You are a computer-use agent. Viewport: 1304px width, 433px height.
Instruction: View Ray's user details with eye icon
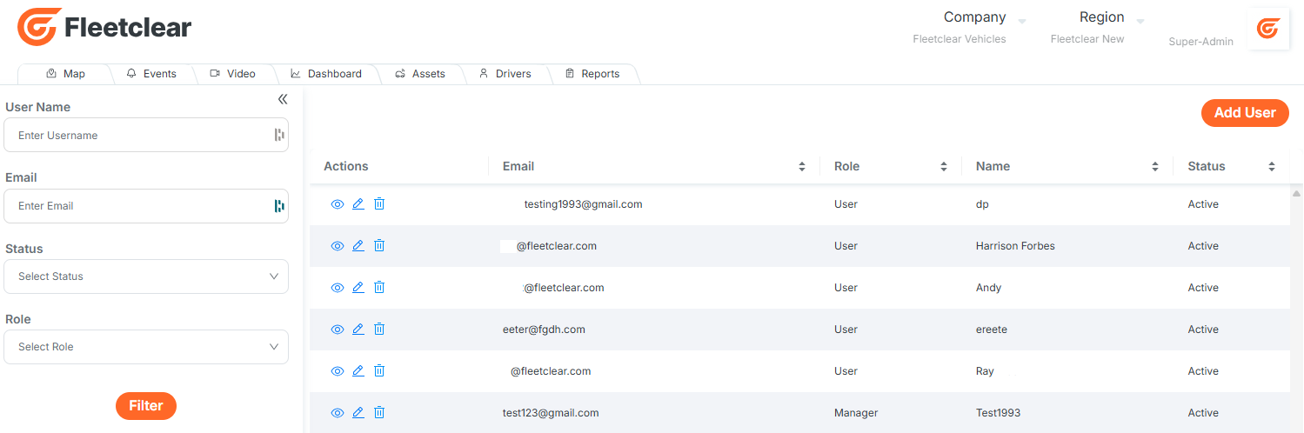point(338,371)
